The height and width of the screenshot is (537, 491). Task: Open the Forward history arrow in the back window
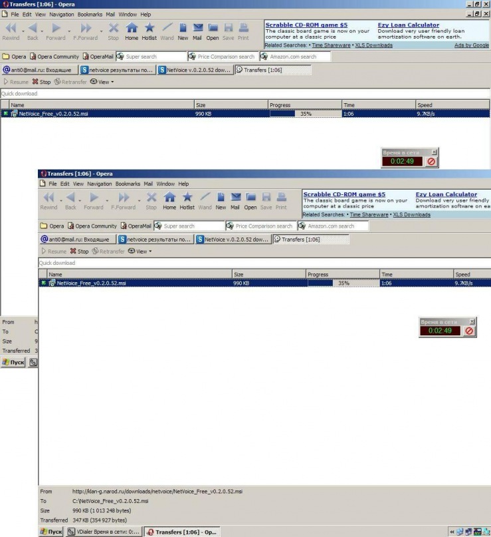tap(69, 31)
